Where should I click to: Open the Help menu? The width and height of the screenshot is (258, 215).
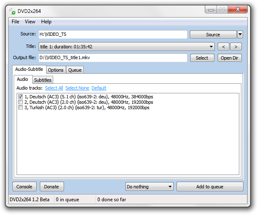coord(46,22)
